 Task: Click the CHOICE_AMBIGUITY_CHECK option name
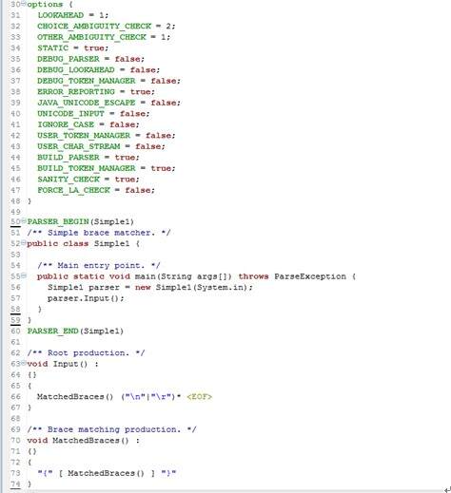tap(94, 26)
